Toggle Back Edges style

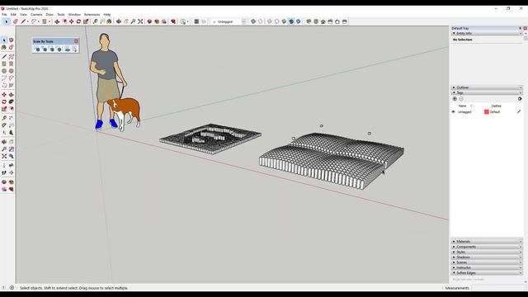tap(261, 21)
